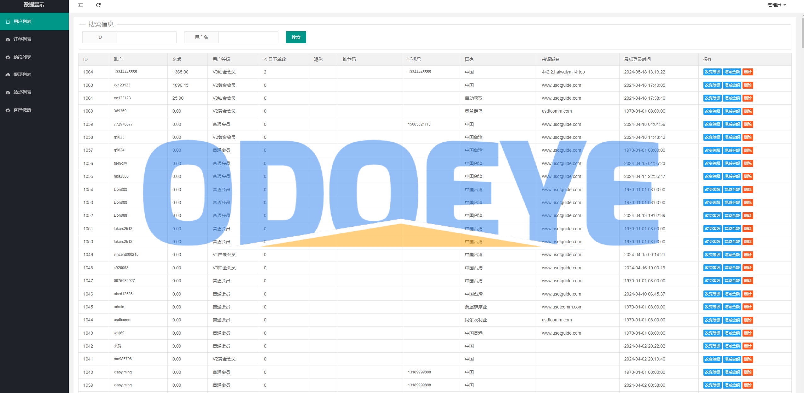Click balance value 4096.45

tap(180, 85)
